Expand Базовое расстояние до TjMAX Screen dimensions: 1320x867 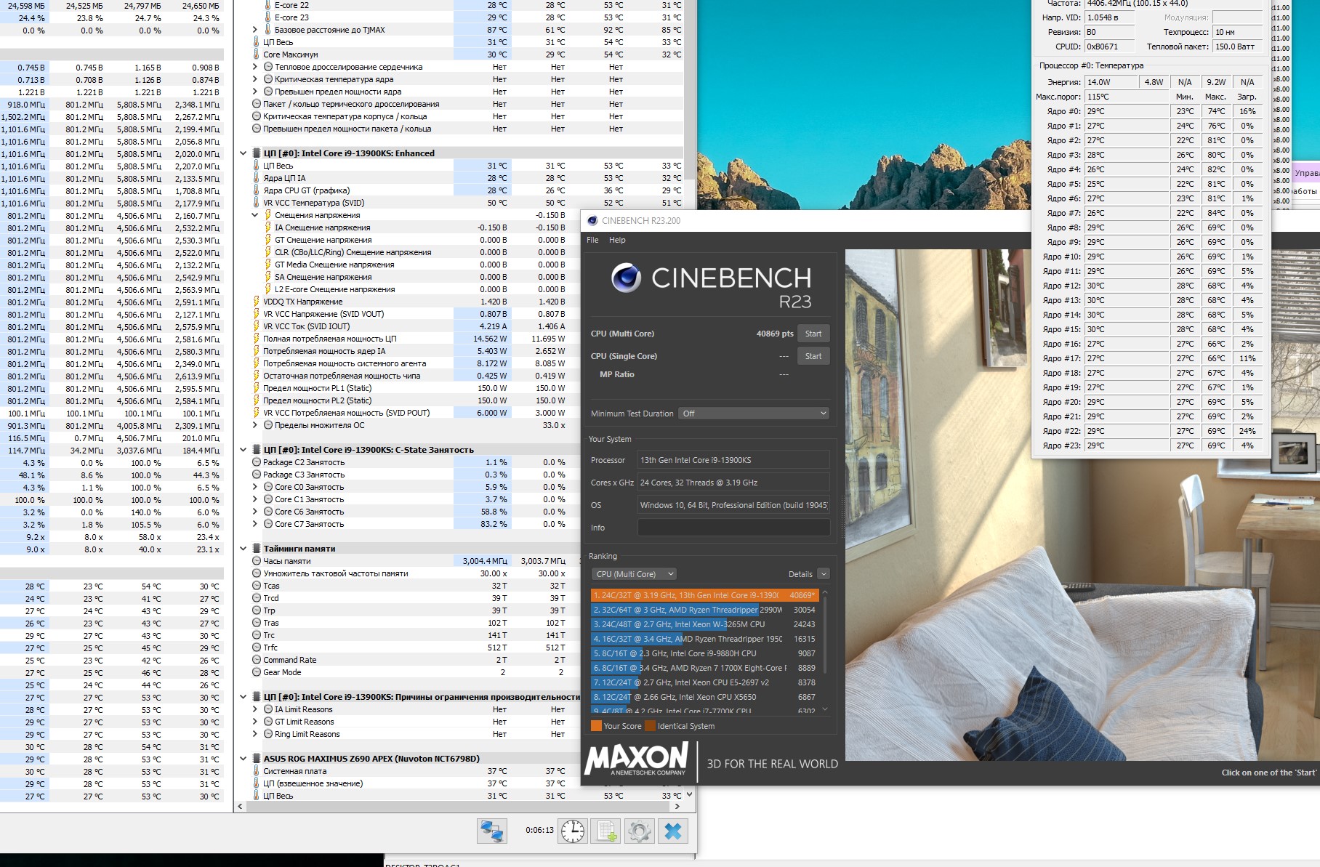pos(255,30)
